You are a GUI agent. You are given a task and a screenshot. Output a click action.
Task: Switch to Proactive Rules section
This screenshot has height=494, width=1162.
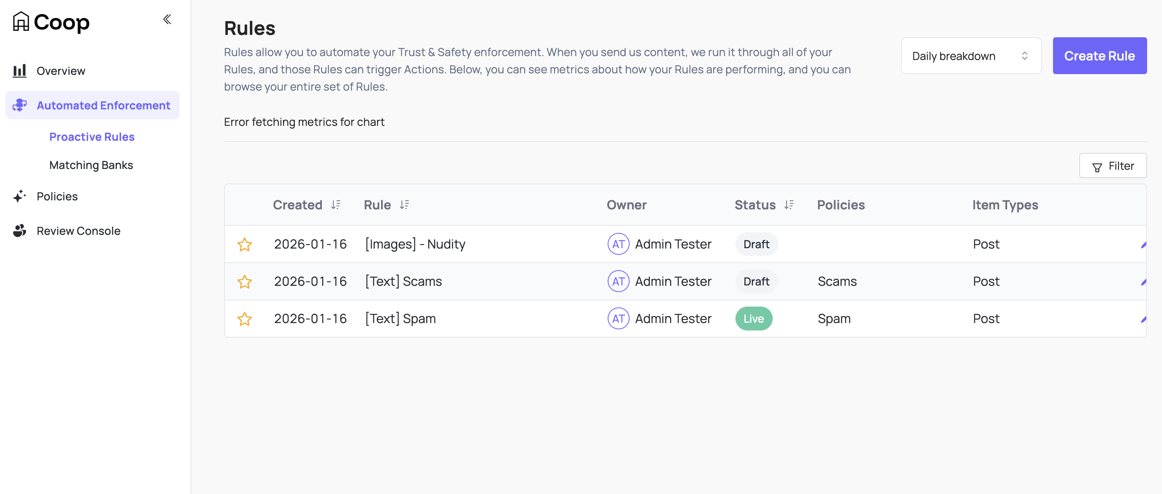point(92,137)
